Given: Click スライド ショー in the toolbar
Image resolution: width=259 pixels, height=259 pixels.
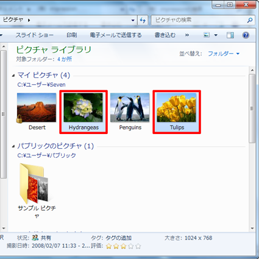Looking at the screenshot, I should [x=35, y=35].
